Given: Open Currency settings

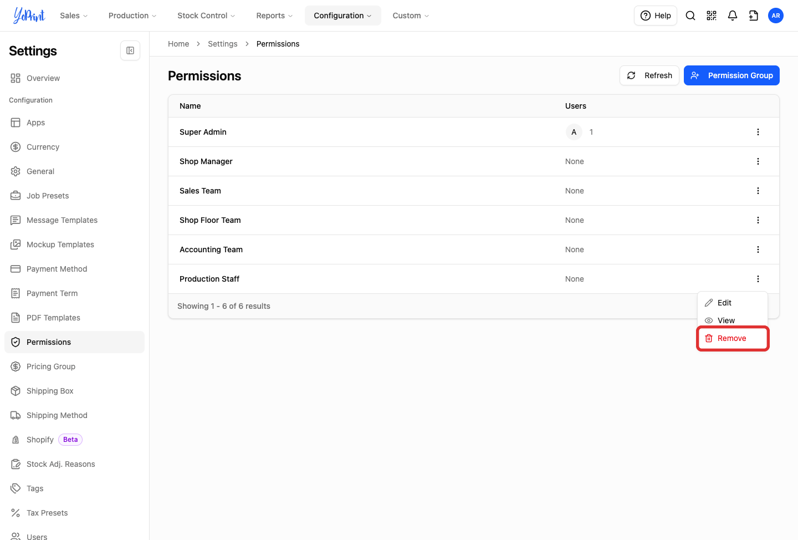Looking at the screenshot, I should coord(74,147).
